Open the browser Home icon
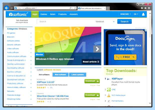This screenshot has height=110, width=155. [x=142, y=8]
